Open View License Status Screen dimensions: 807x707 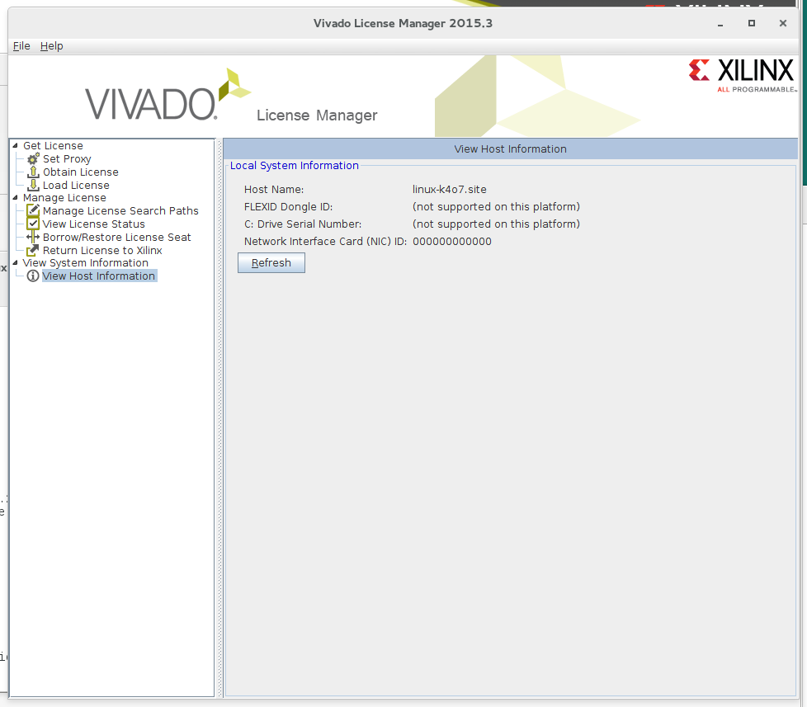(x=94, y=224)
